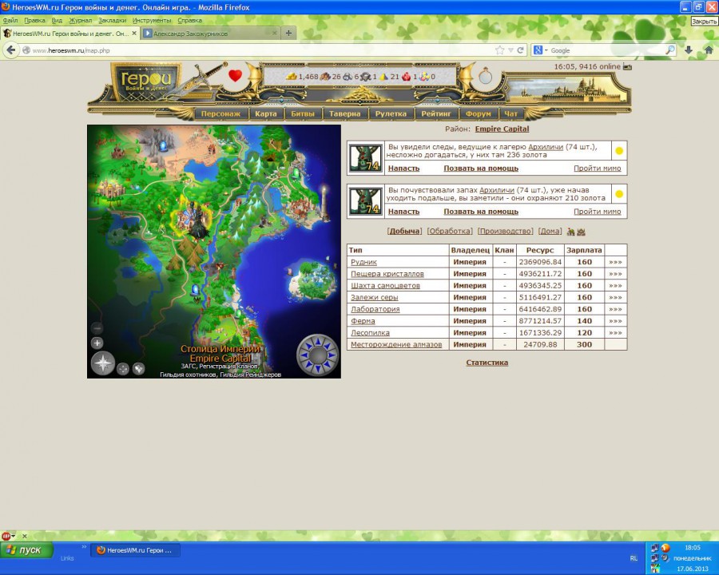The height and width of the screenshot is (575, 719).
Task: Click the mana flask indicator
Action: (485, 76)
